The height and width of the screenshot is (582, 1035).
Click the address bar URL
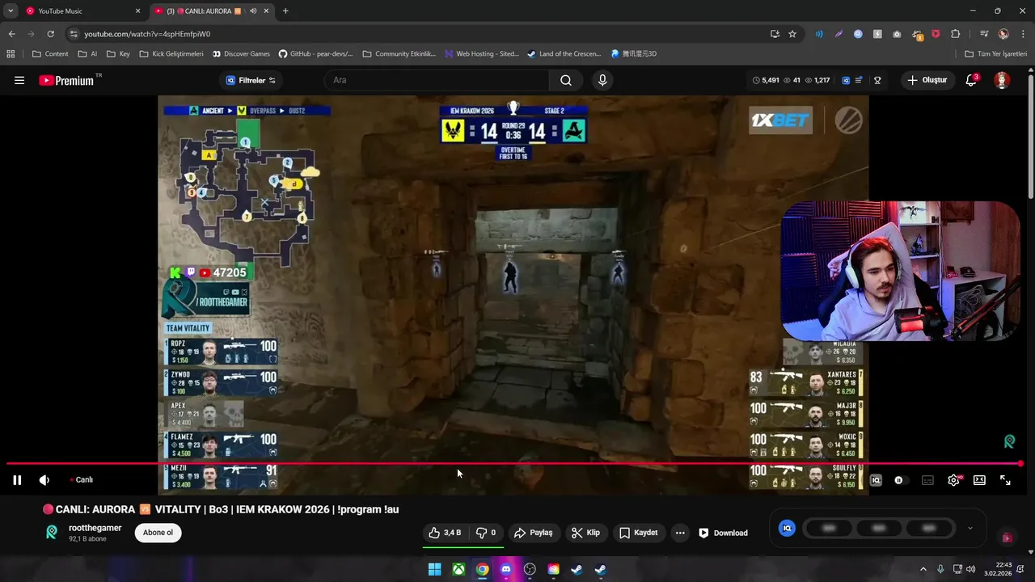click(x=147, y=34)
